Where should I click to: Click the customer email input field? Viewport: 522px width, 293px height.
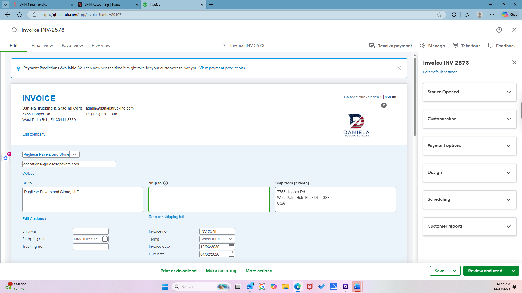(x=69, y=164)
